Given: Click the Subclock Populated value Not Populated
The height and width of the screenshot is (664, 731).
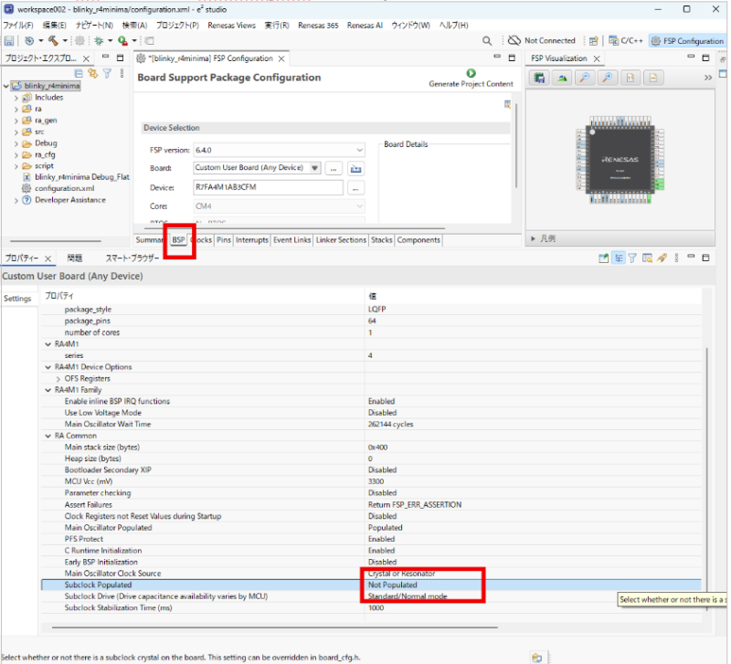Looking at the screenshot, I should (393, 585).
